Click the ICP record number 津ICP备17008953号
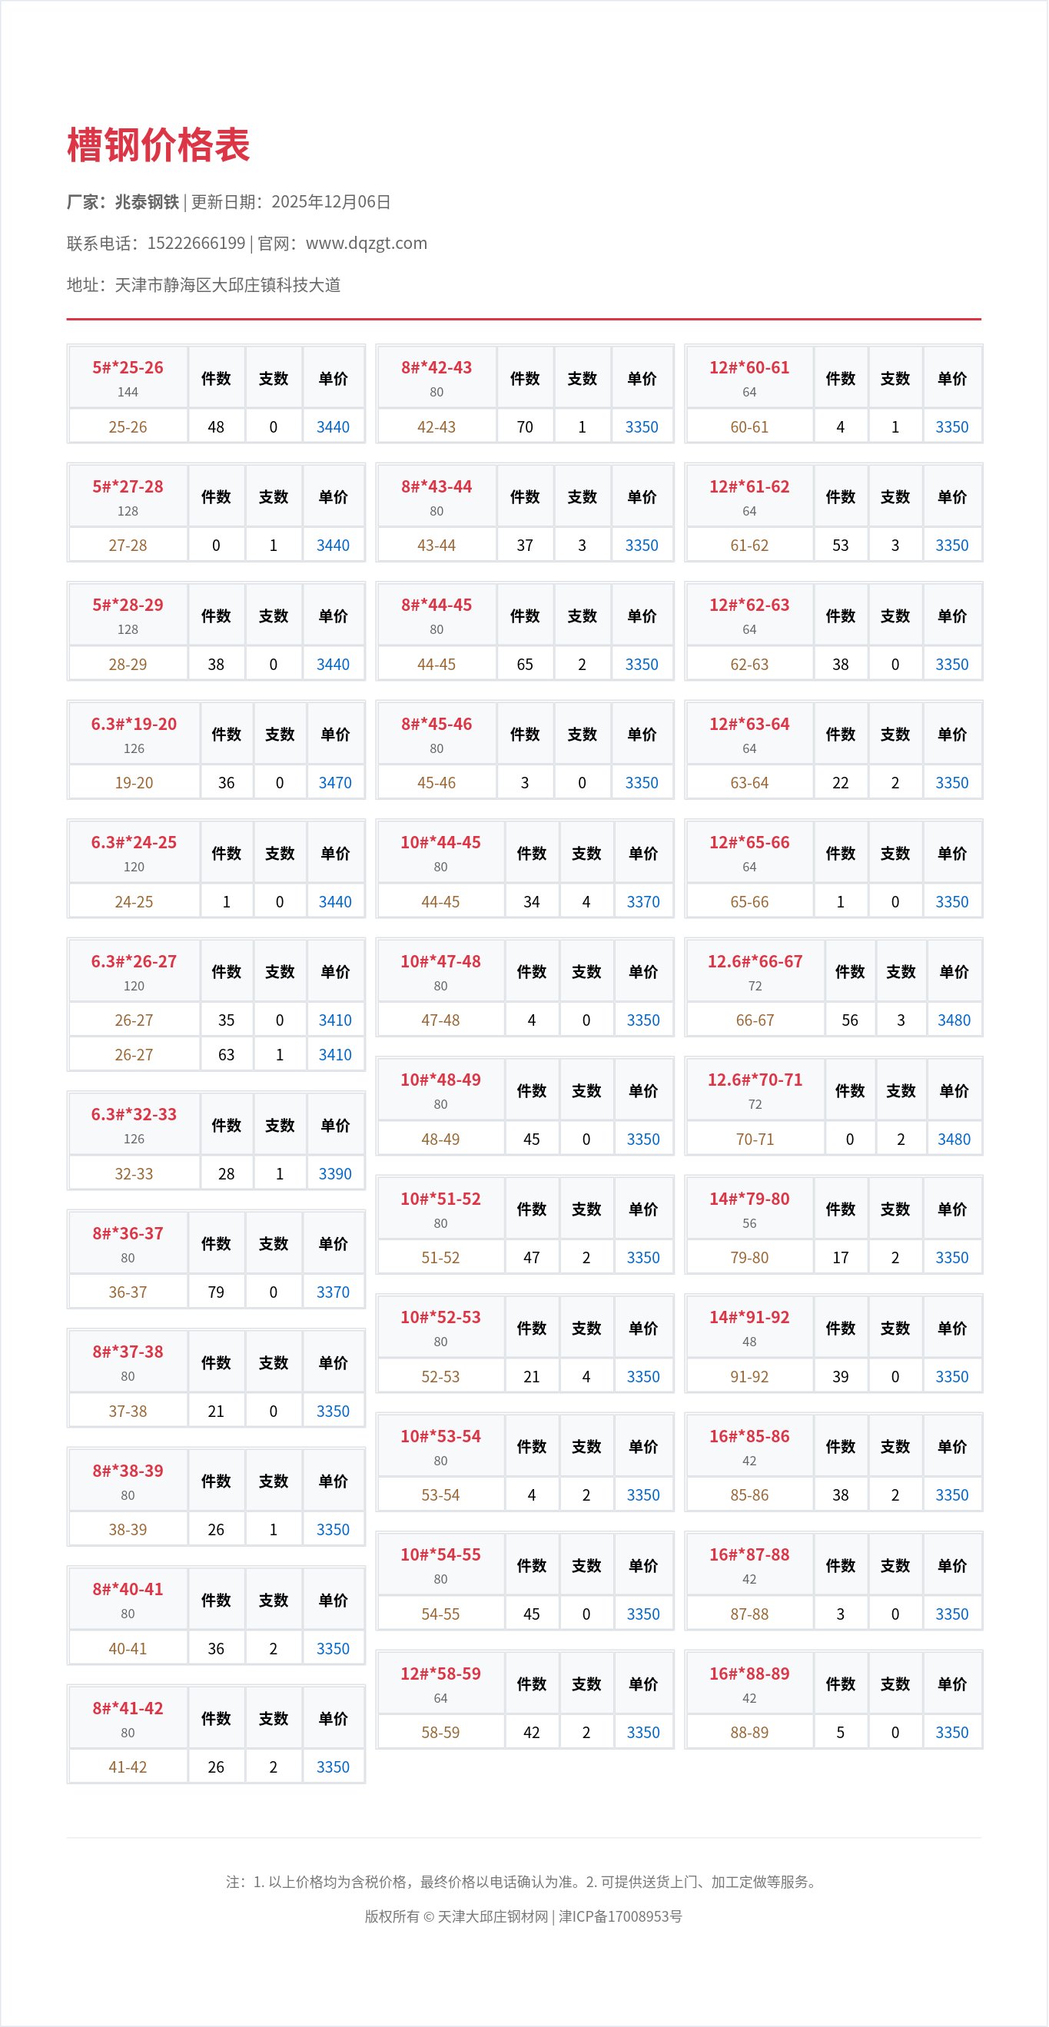1049x2027 pixels. click(x=620, y=1916)
